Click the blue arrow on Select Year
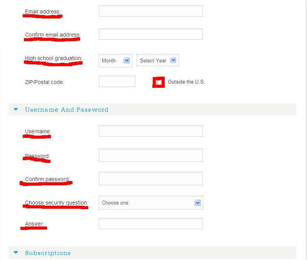Image resolution: width=307 pixels, height=260 pixels. 173,60
